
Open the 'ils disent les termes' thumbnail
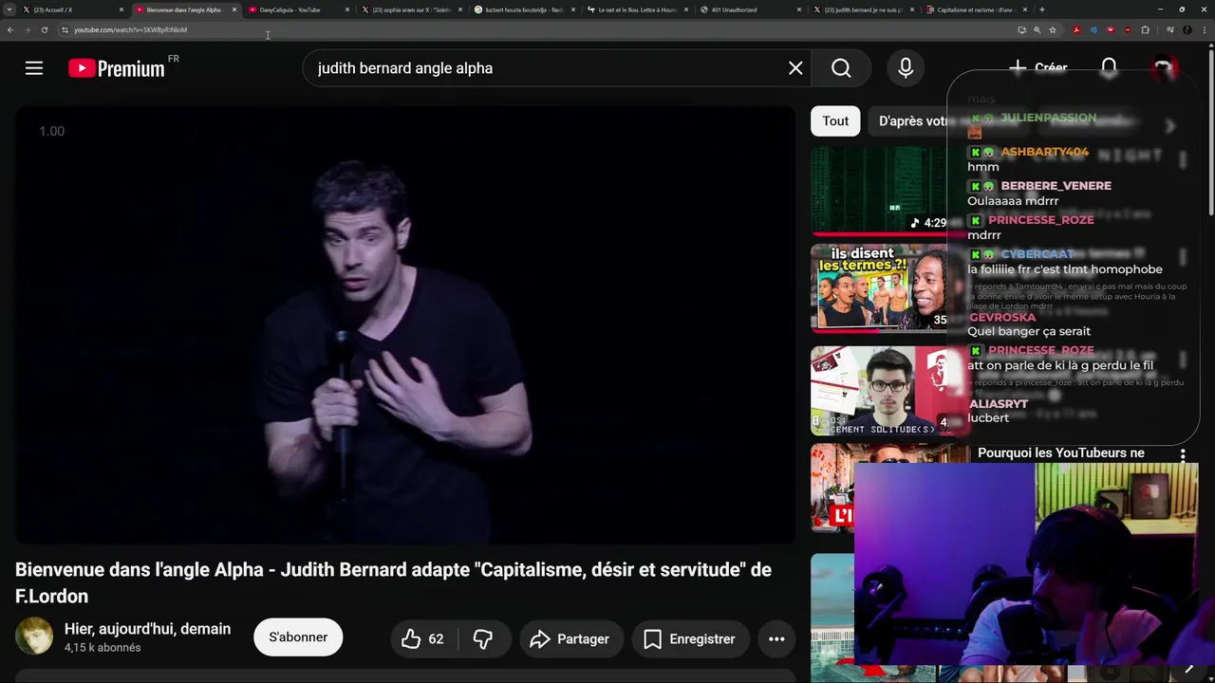(879, 288)
